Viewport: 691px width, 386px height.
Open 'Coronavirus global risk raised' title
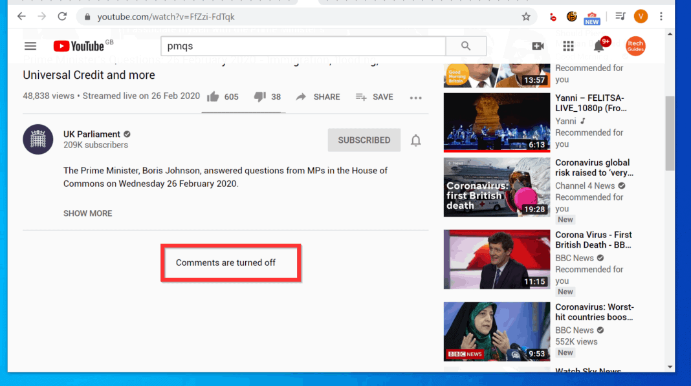pyautogui.click(x=594, y=167)
